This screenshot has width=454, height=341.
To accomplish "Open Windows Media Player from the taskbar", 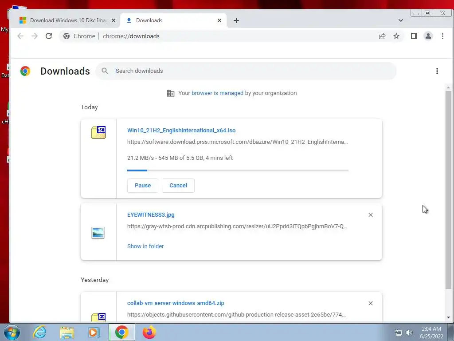I will coord(94,332).
